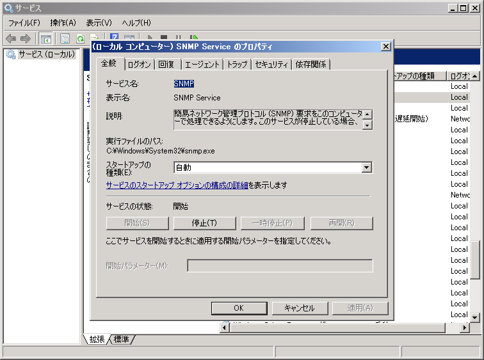Image resolution: width=484 pixels, height=360 pixels.
Task: Switch to the ログオン tab
Action: click(139, 65)
